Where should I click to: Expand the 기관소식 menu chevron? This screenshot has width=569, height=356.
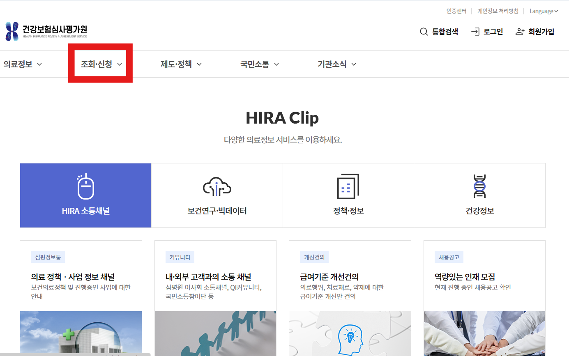pos(354,64)
